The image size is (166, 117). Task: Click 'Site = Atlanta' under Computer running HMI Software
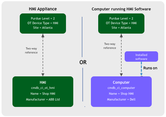(x=121, y=28)
